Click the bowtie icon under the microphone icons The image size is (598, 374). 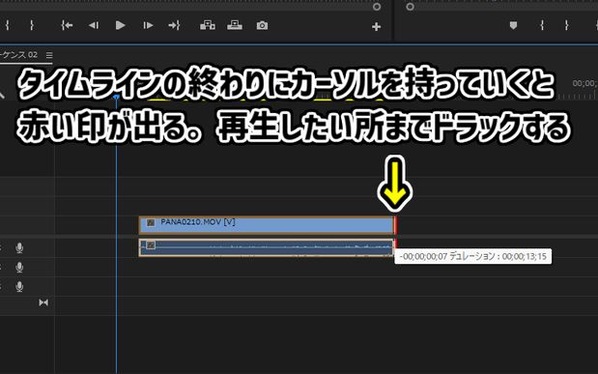[43, 302]
